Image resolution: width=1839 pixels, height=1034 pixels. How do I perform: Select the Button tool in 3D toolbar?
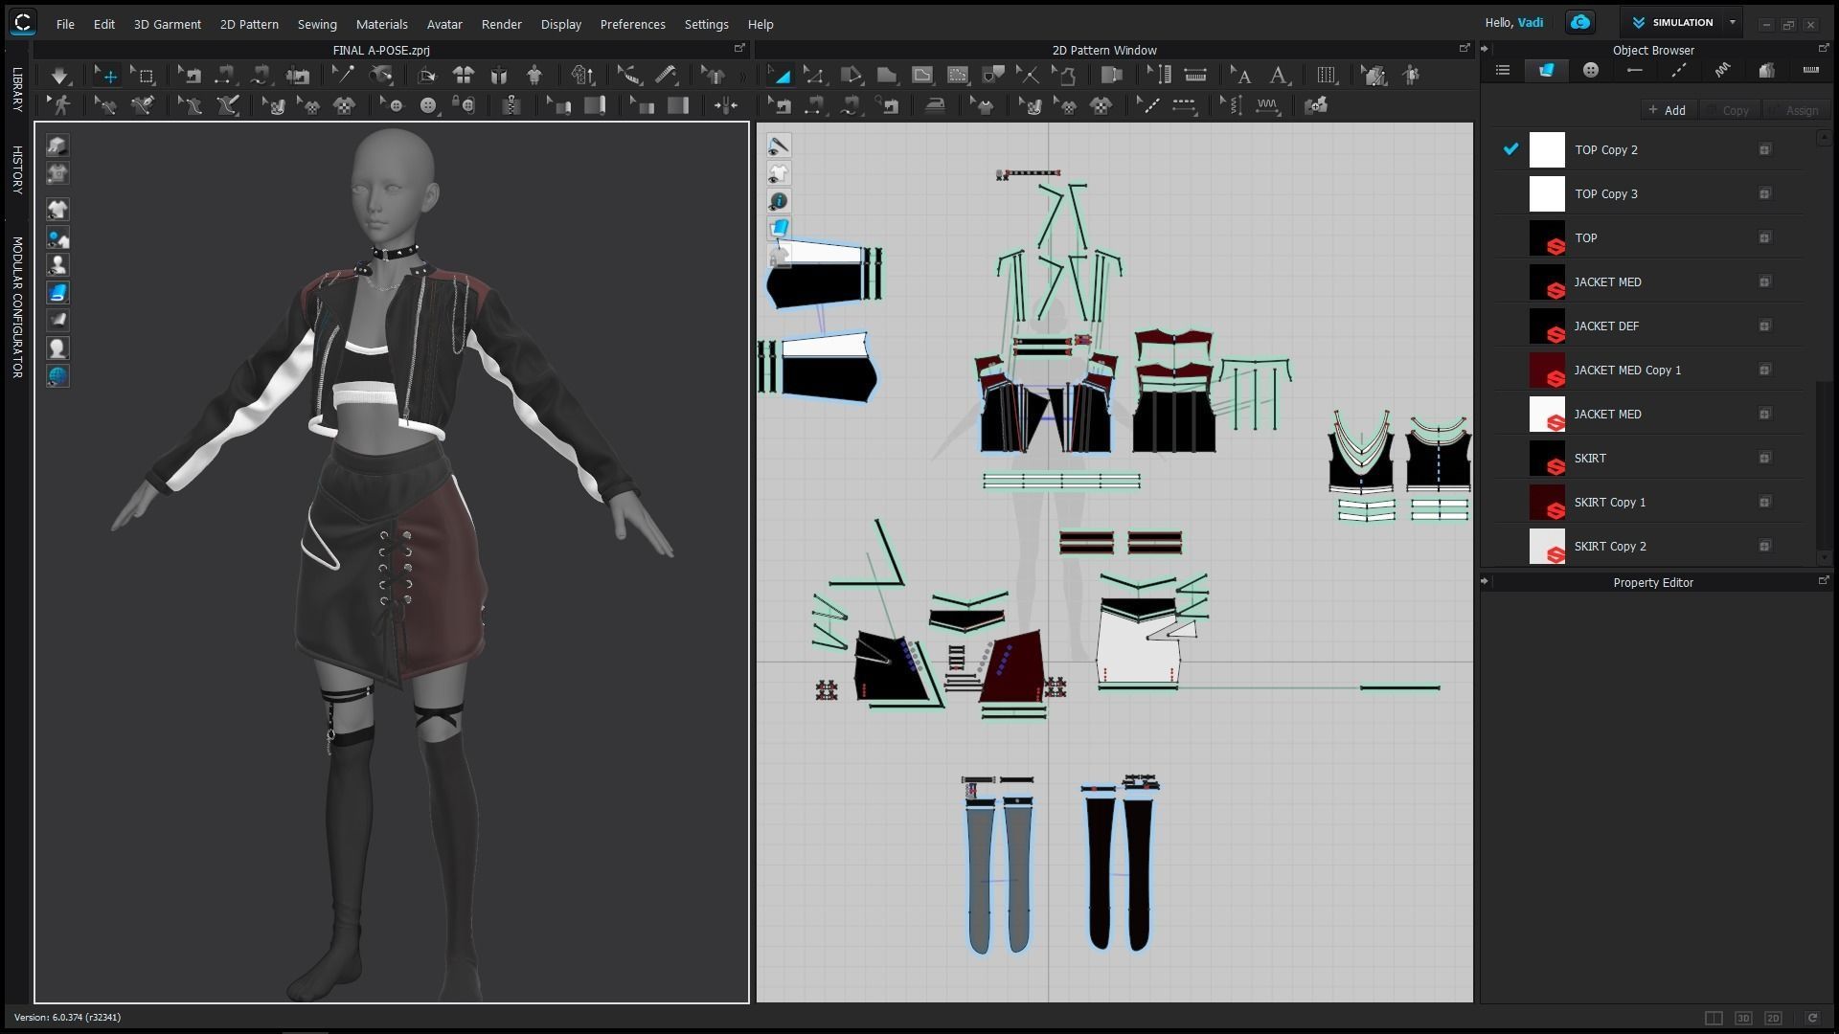(x=428, y=105)
